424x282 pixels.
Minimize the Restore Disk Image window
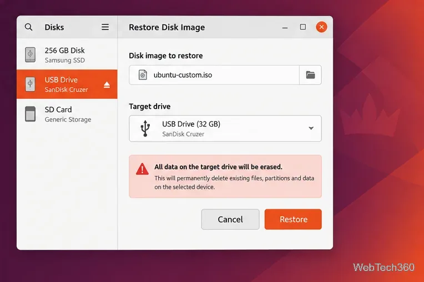point(285,27)
